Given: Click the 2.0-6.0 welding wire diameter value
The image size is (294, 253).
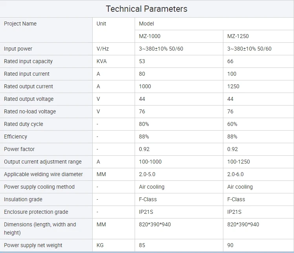Looking at the screenshot, I should 236,174.
